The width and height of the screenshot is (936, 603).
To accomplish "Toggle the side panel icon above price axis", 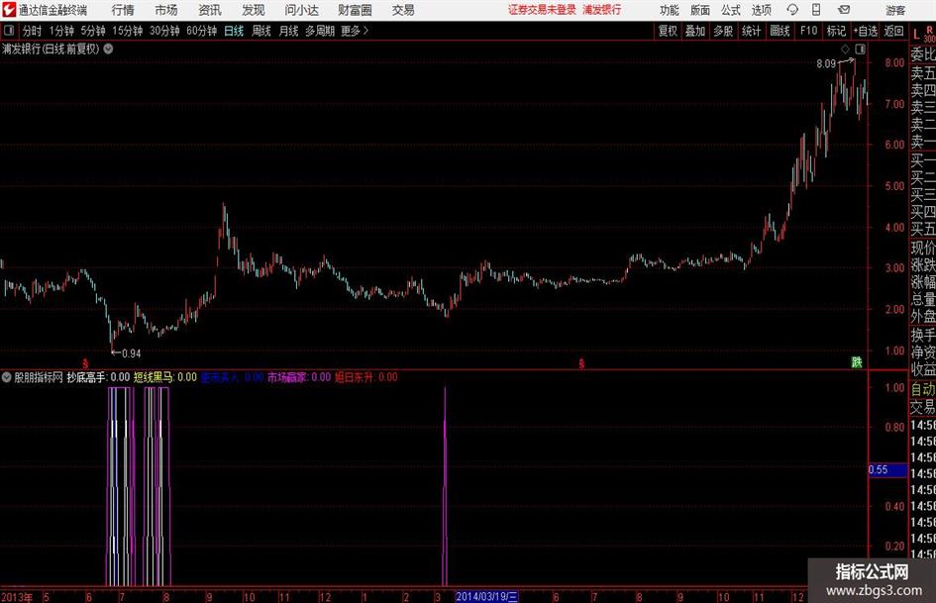I will (860, 49).
